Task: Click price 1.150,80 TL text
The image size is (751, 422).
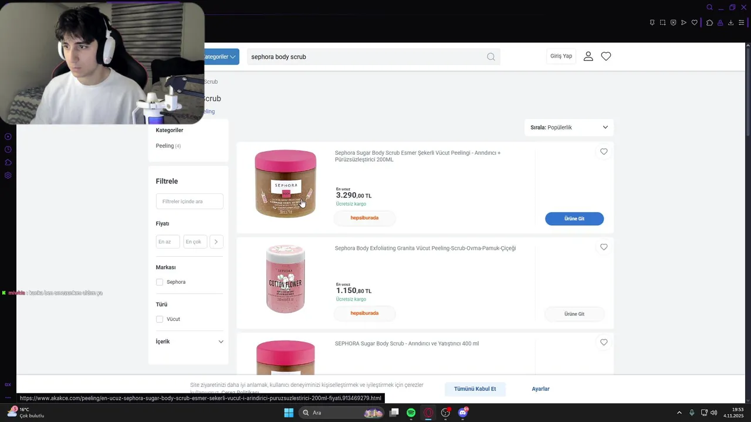Action: pyautogui.click(x=354, y=291)
